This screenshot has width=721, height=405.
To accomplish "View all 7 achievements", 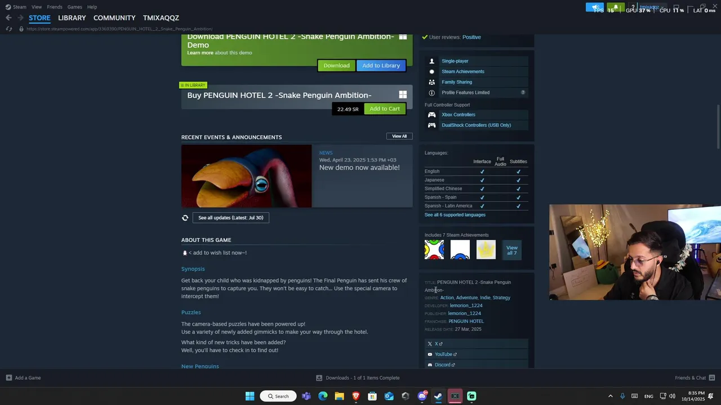I will point(512,250).
